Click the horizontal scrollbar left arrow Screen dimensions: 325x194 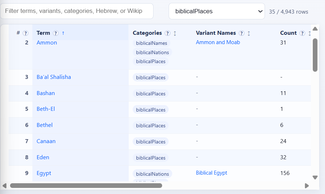[4, 186]
